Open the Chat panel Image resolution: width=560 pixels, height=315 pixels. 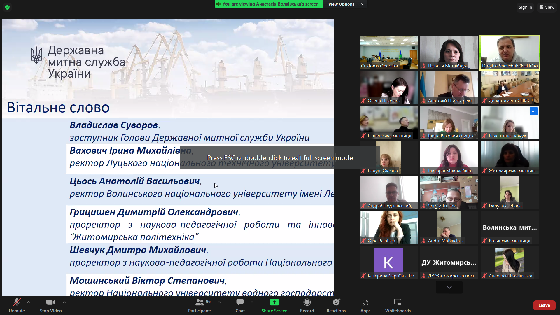pos(240,305)
